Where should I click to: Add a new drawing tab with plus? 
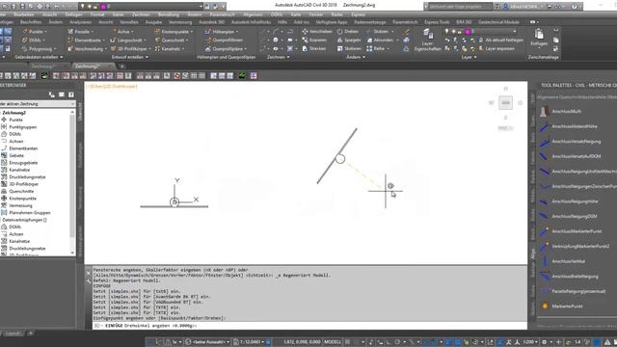122,67
